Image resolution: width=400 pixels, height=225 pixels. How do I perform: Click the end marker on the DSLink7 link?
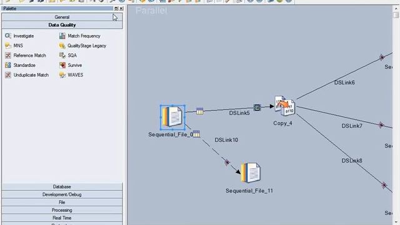point(381,125)
